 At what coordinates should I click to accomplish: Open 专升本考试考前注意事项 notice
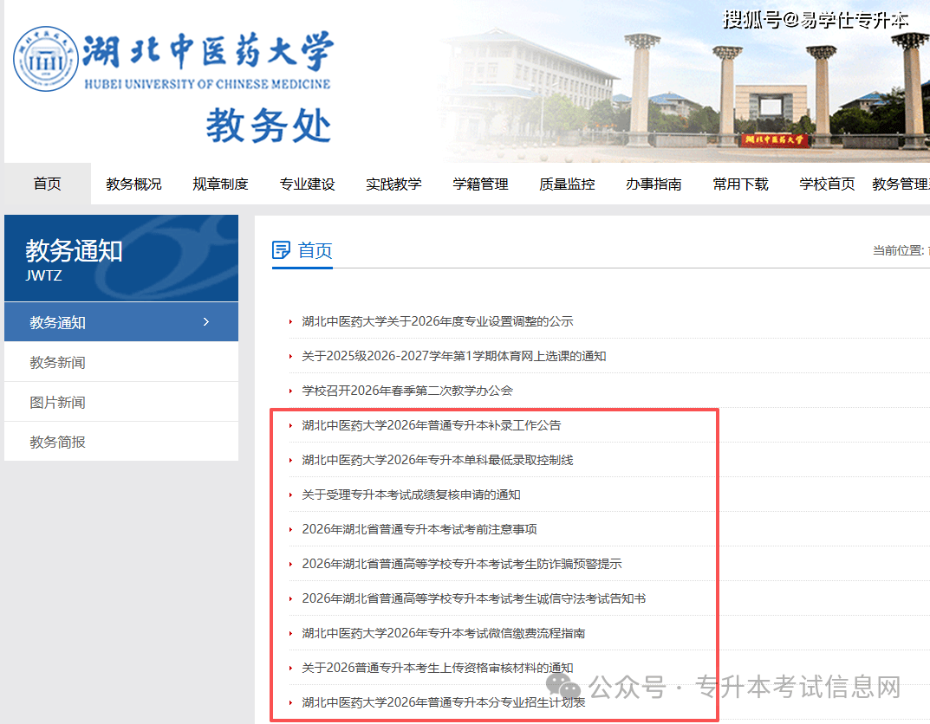click(419, 529)
